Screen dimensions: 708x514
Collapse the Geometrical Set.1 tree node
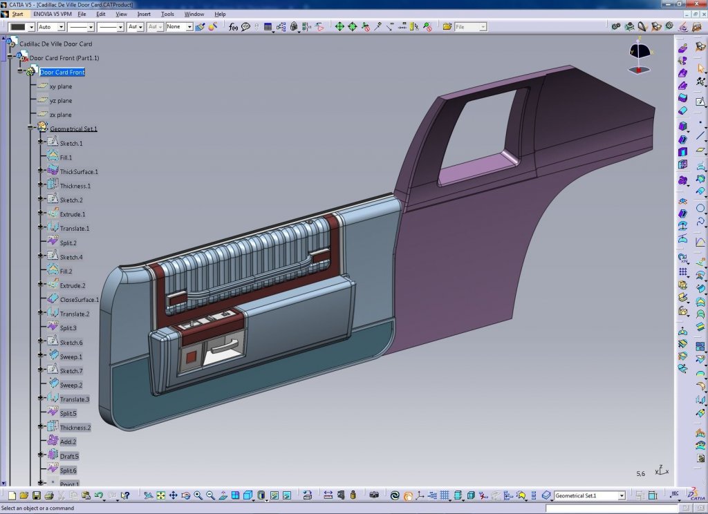pos(31,128)
